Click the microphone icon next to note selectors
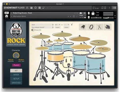 72,24
